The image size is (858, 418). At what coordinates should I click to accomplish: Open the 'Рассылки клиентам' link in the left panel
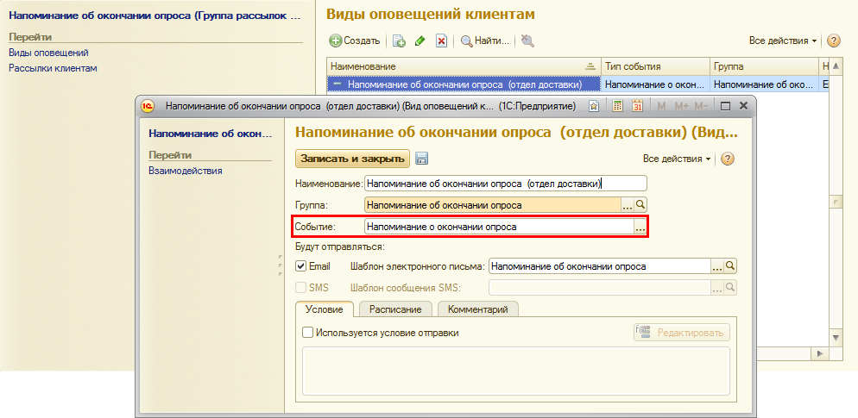coord(53,68)
